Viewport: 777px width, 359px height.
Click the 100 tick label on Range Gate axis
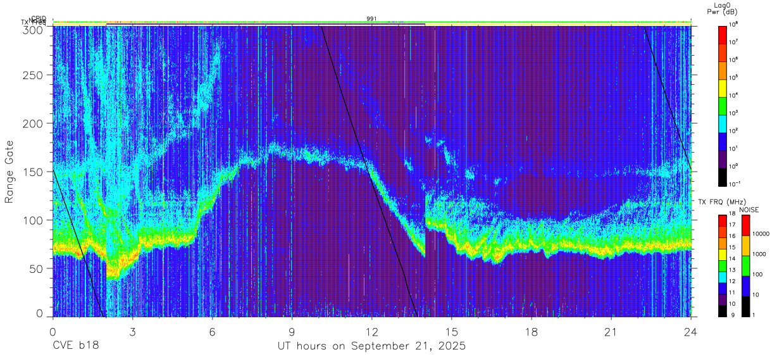(33, 220)
